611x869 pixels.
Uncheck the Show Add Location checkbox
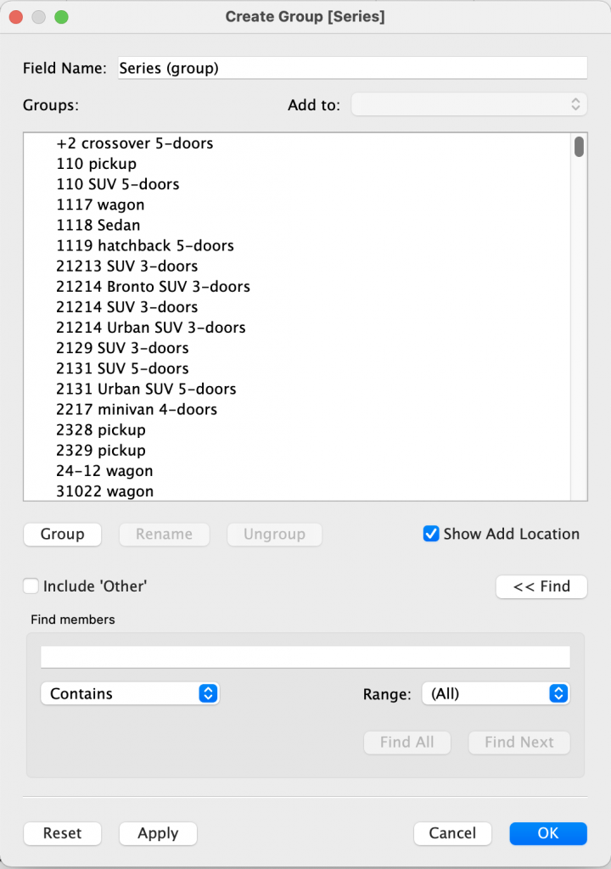pyautogui.click(x=431, y=534)
